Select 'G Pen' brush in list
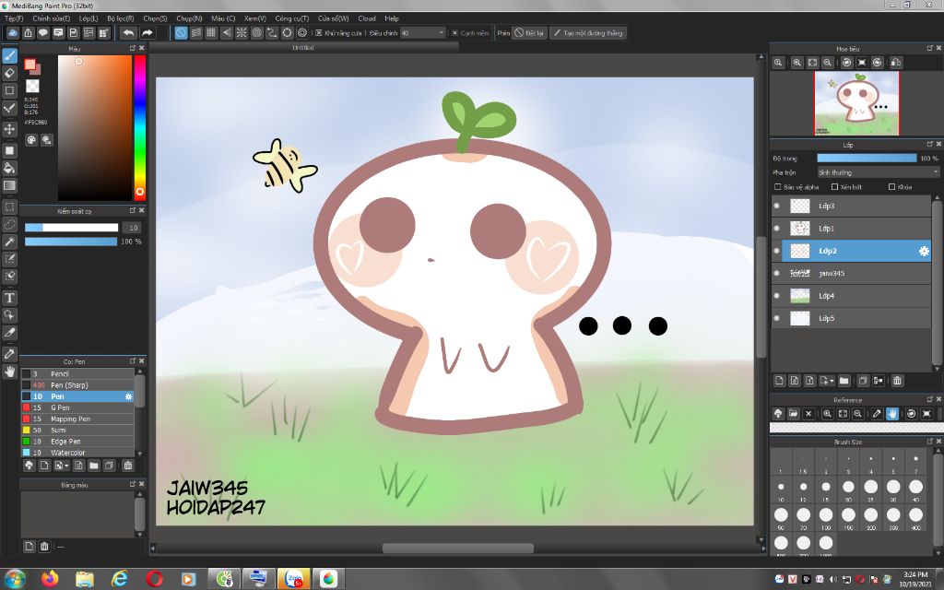Screen dimensions: 944x590 pyautogui.click(x=77, y=407)
